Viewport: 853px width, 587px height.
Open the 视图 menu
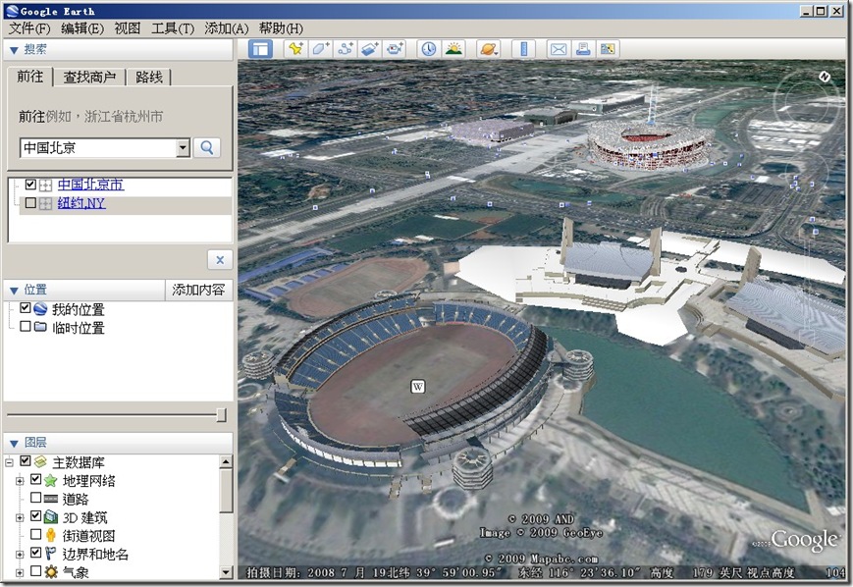click(128, 28)
